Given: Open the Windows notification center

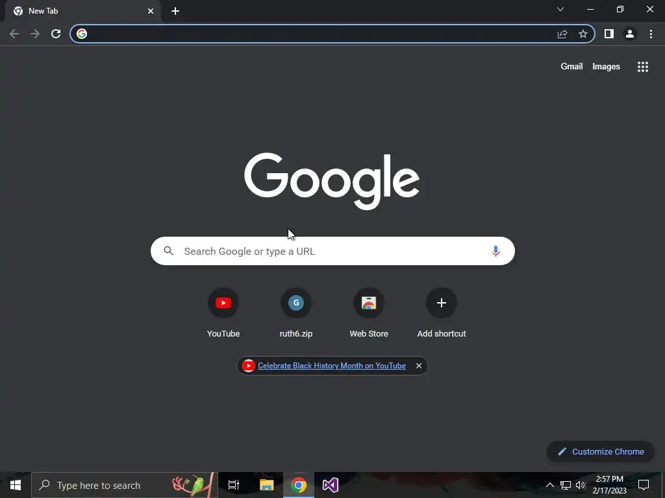Looking at the screenshot, I should [644, 485].
